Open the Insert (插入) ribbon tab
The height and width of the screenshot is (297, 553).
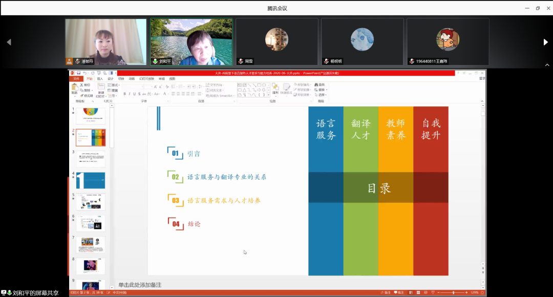coord(100,79)
